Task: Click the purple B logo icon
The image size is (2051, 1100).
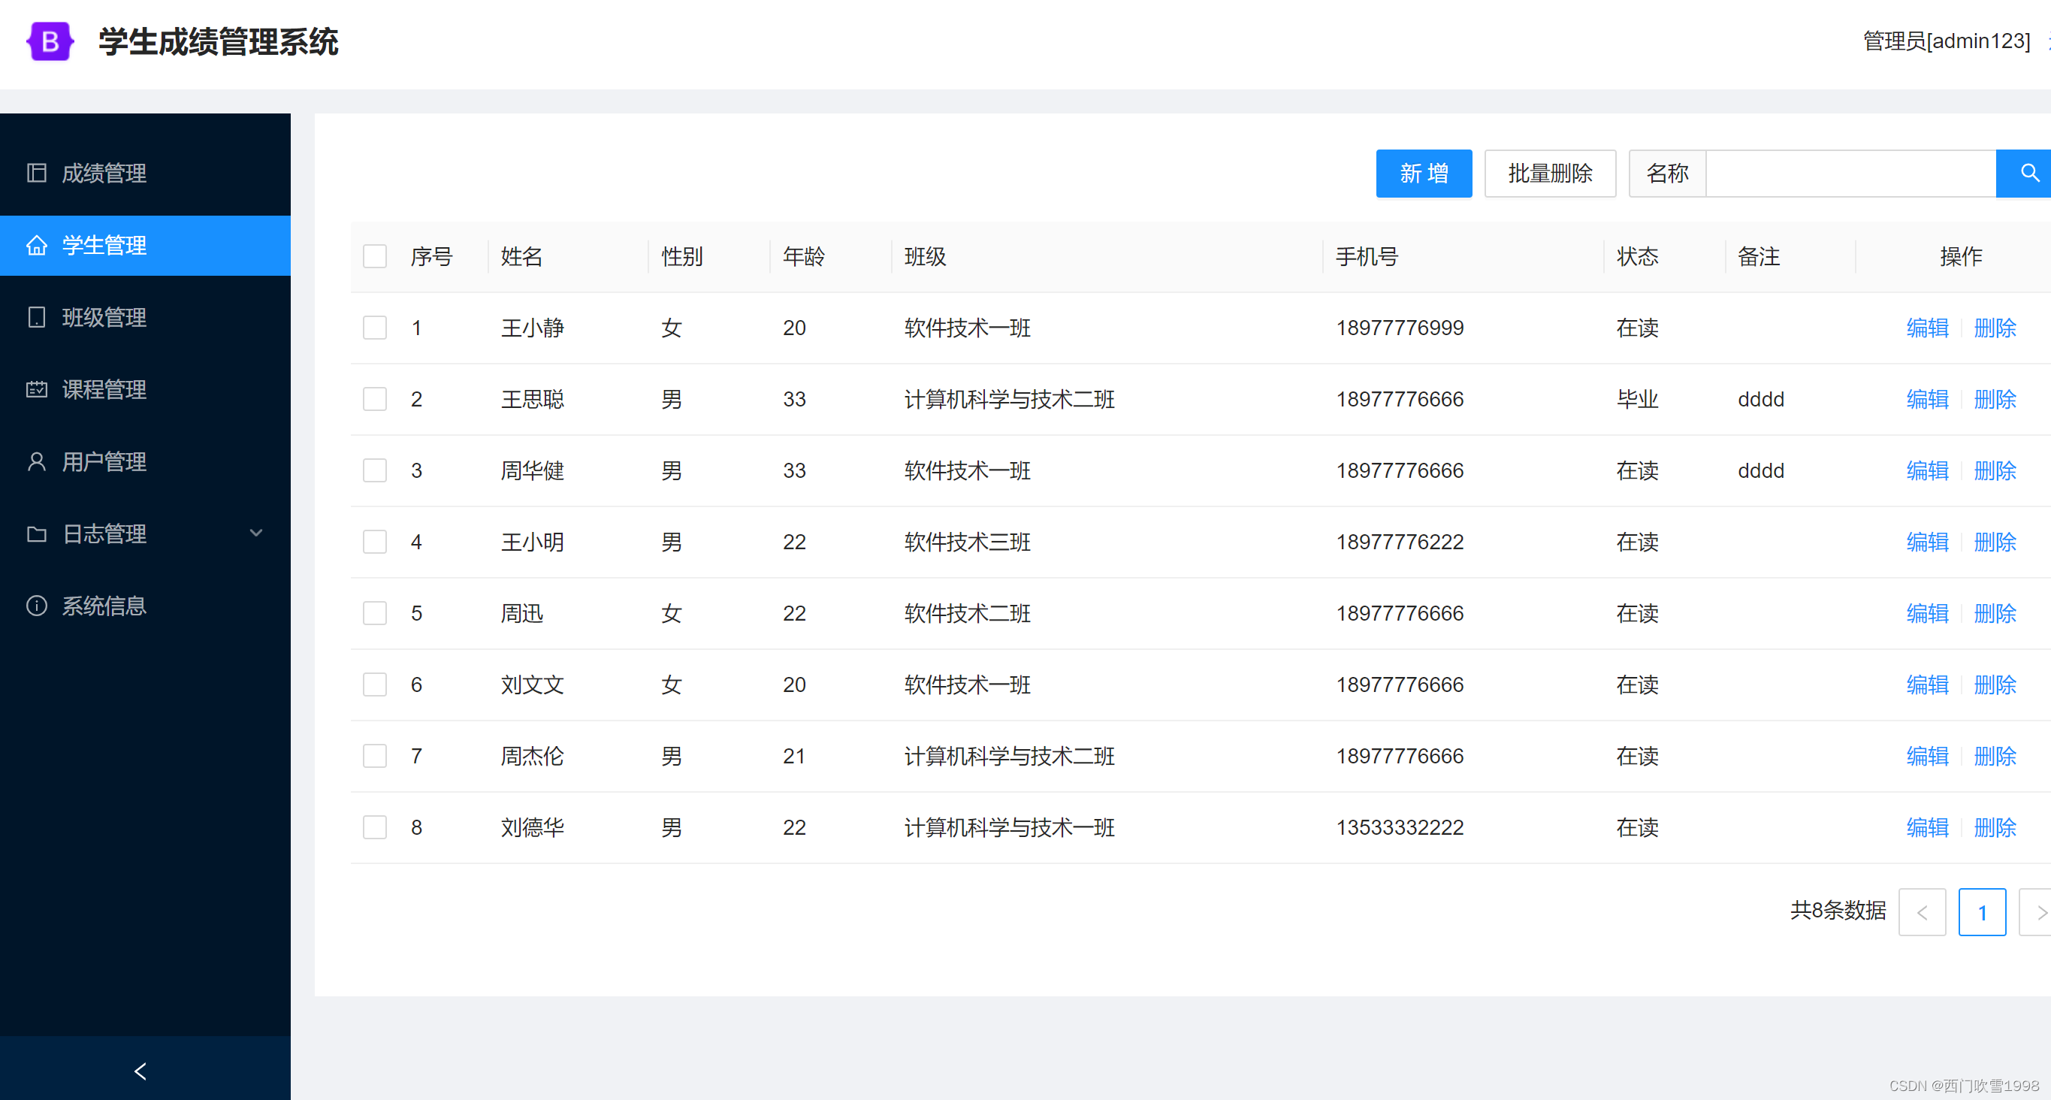Action: 50,41
